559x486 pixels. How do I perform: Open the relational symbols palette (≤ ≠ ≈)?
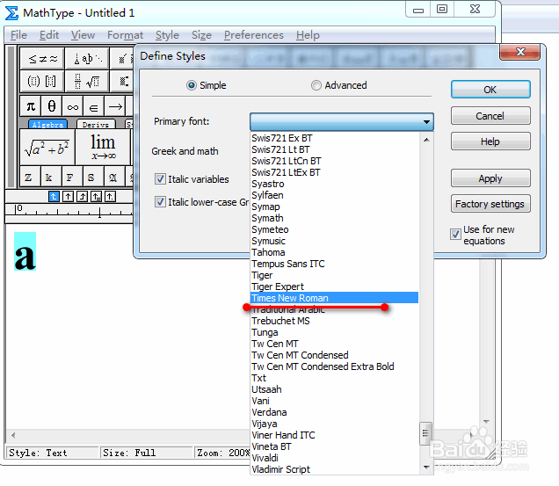(42, 58)
